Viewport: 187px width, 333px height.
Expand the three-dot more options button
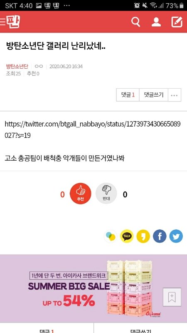174,95
